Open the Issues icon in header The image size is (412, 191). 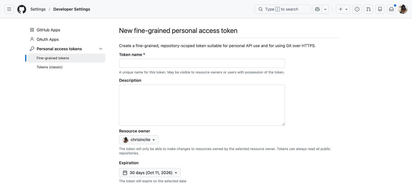[357, 9]
